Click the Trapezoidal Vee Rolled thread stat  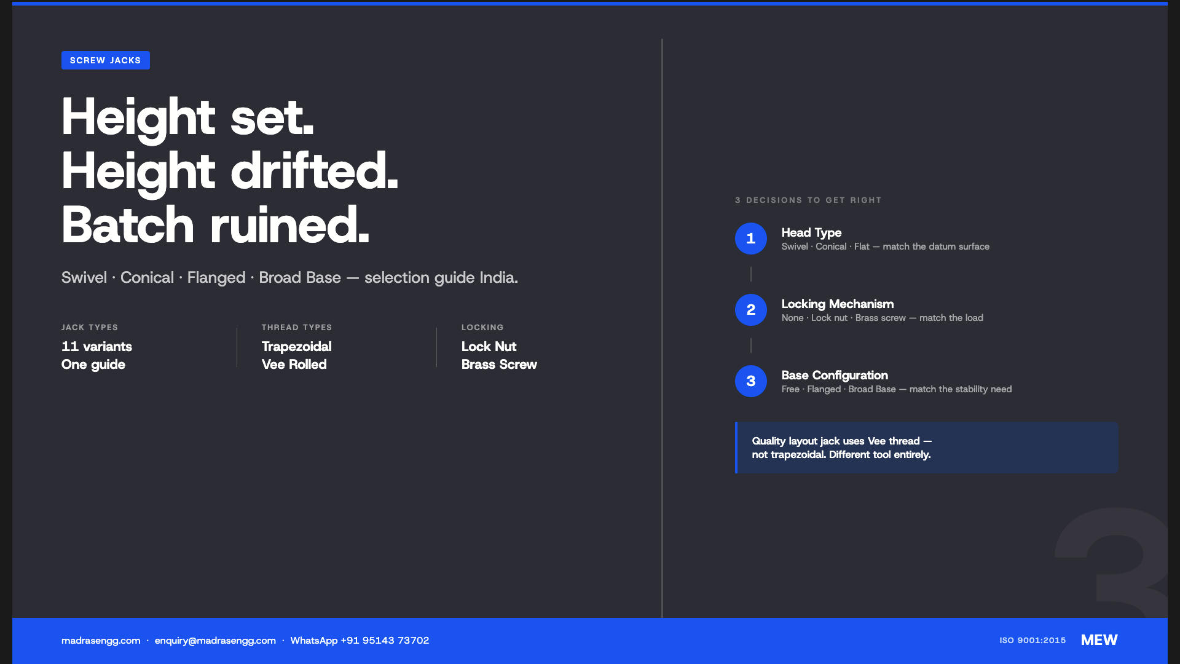click(296, 355)
